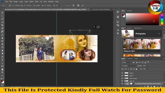Open the Character panel icon
165x93 pixels.
pyautogui.click(x=118, y=30)
